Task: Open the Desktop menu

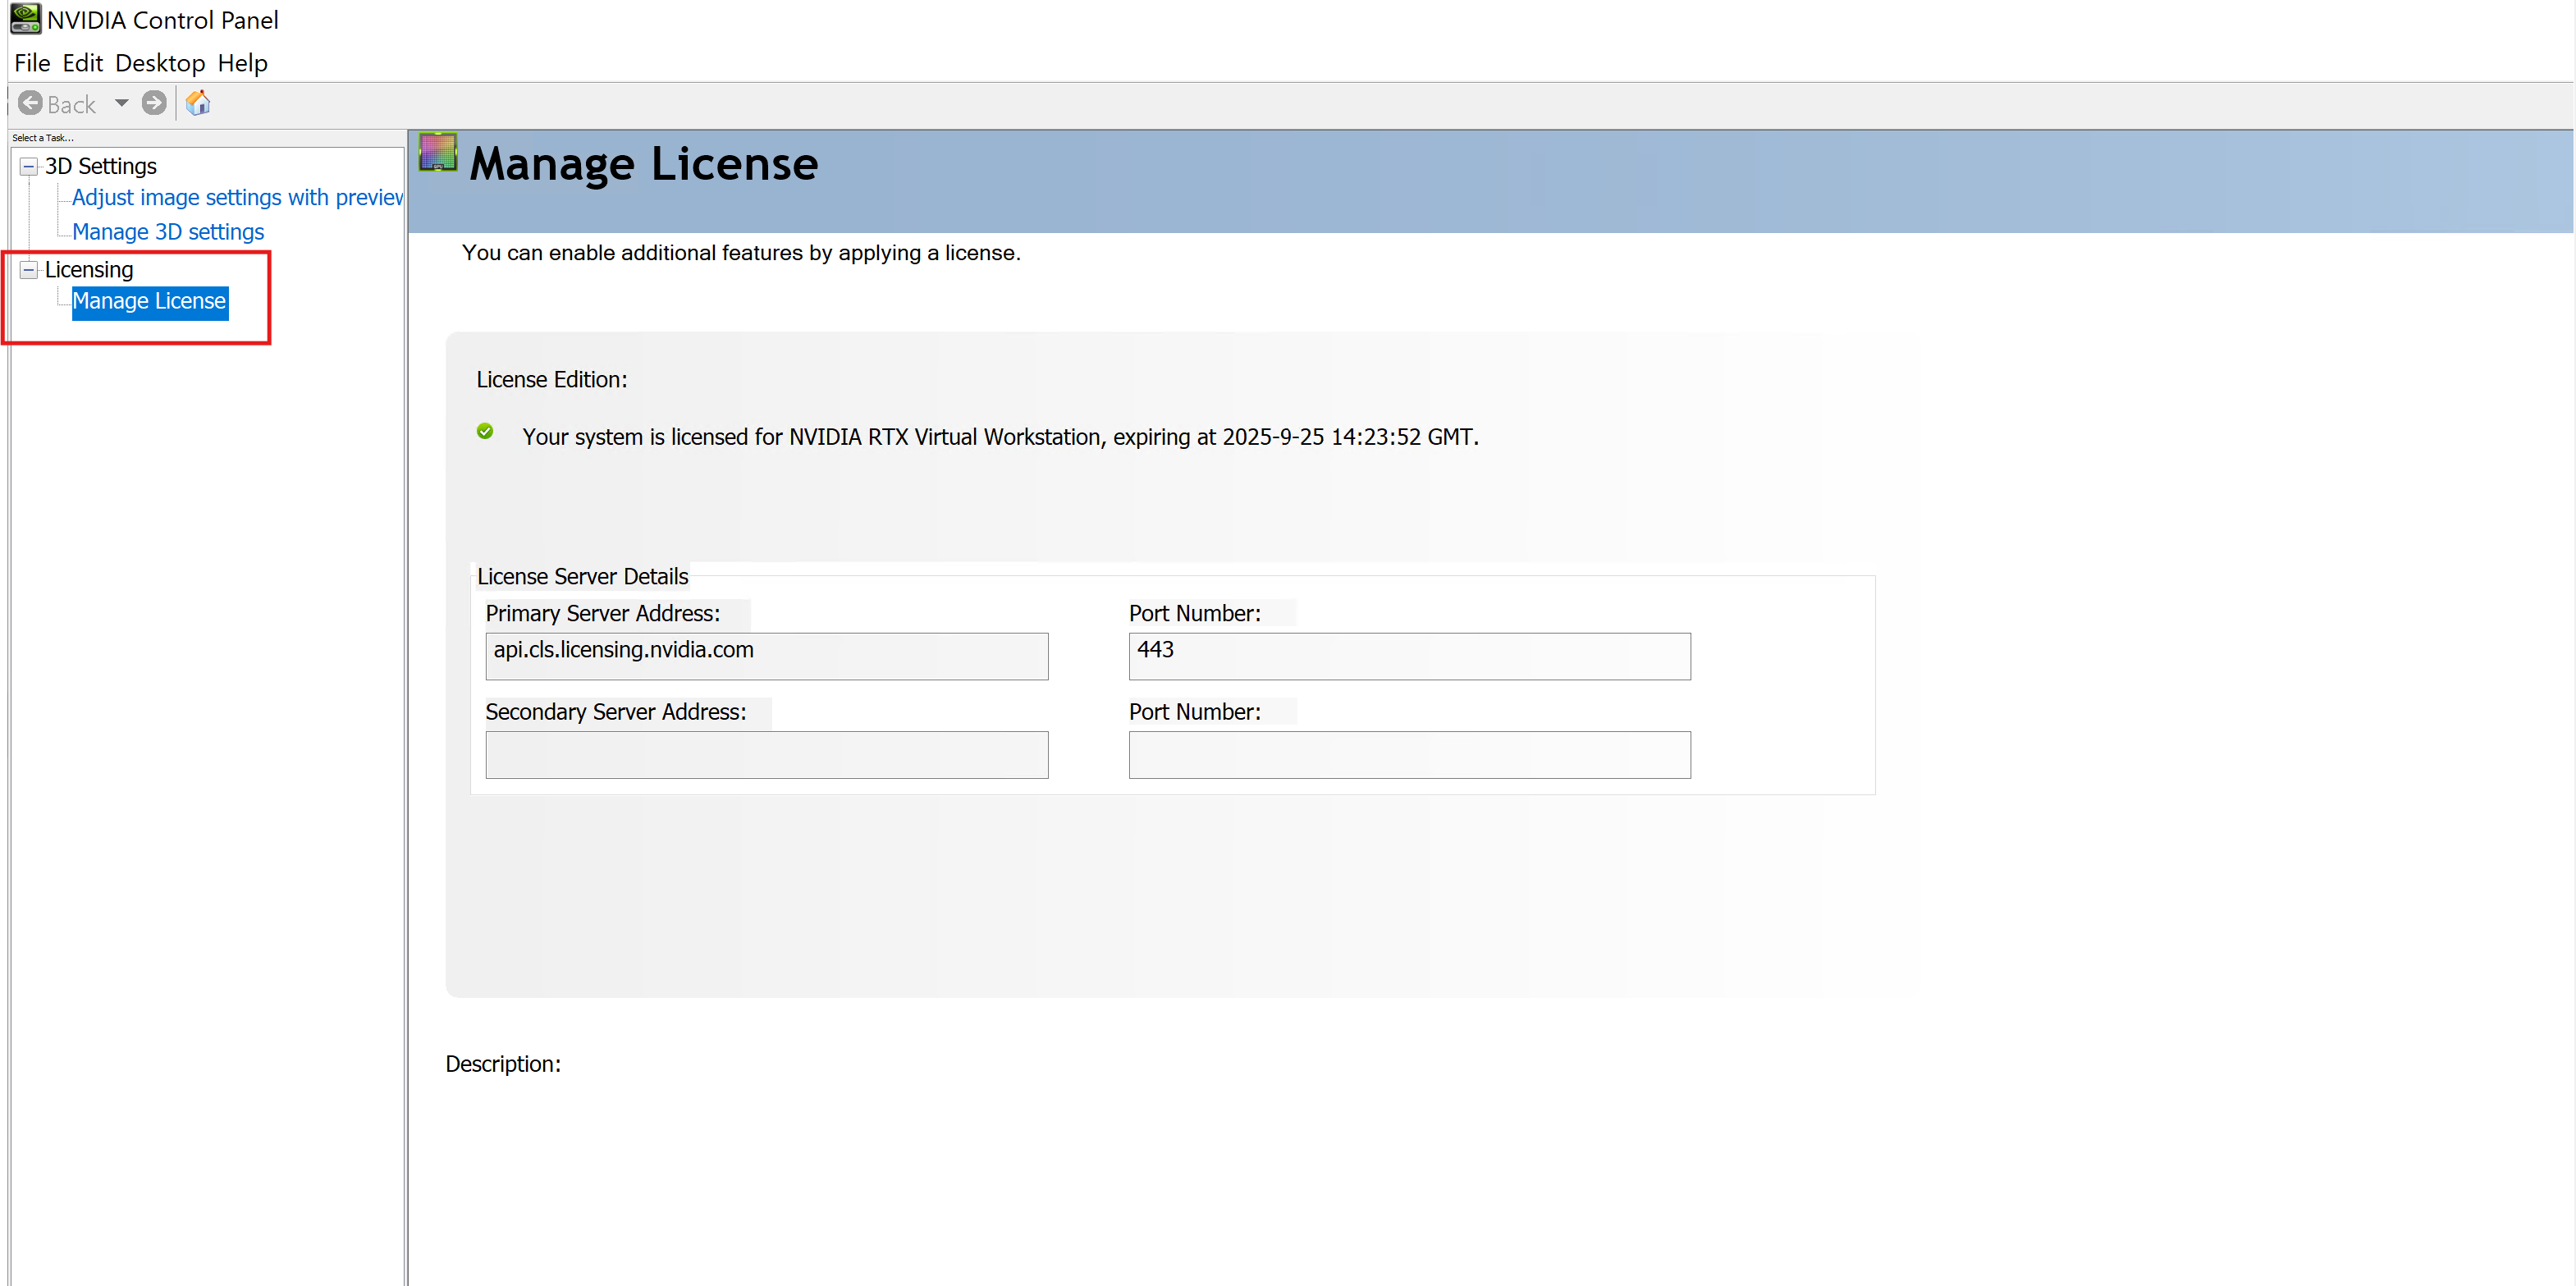Action: (x=160, y=63)
